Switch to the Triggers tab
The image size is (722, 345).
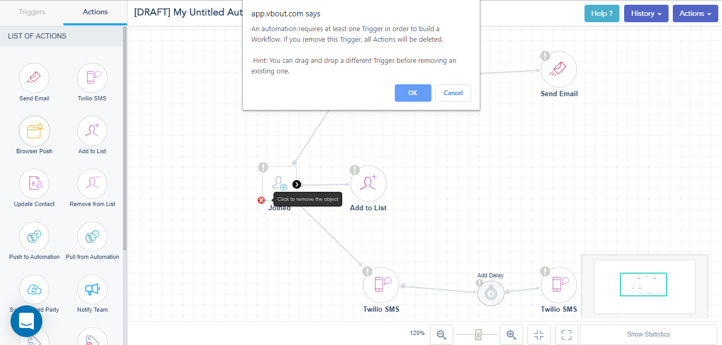click(x=32, y=12)
